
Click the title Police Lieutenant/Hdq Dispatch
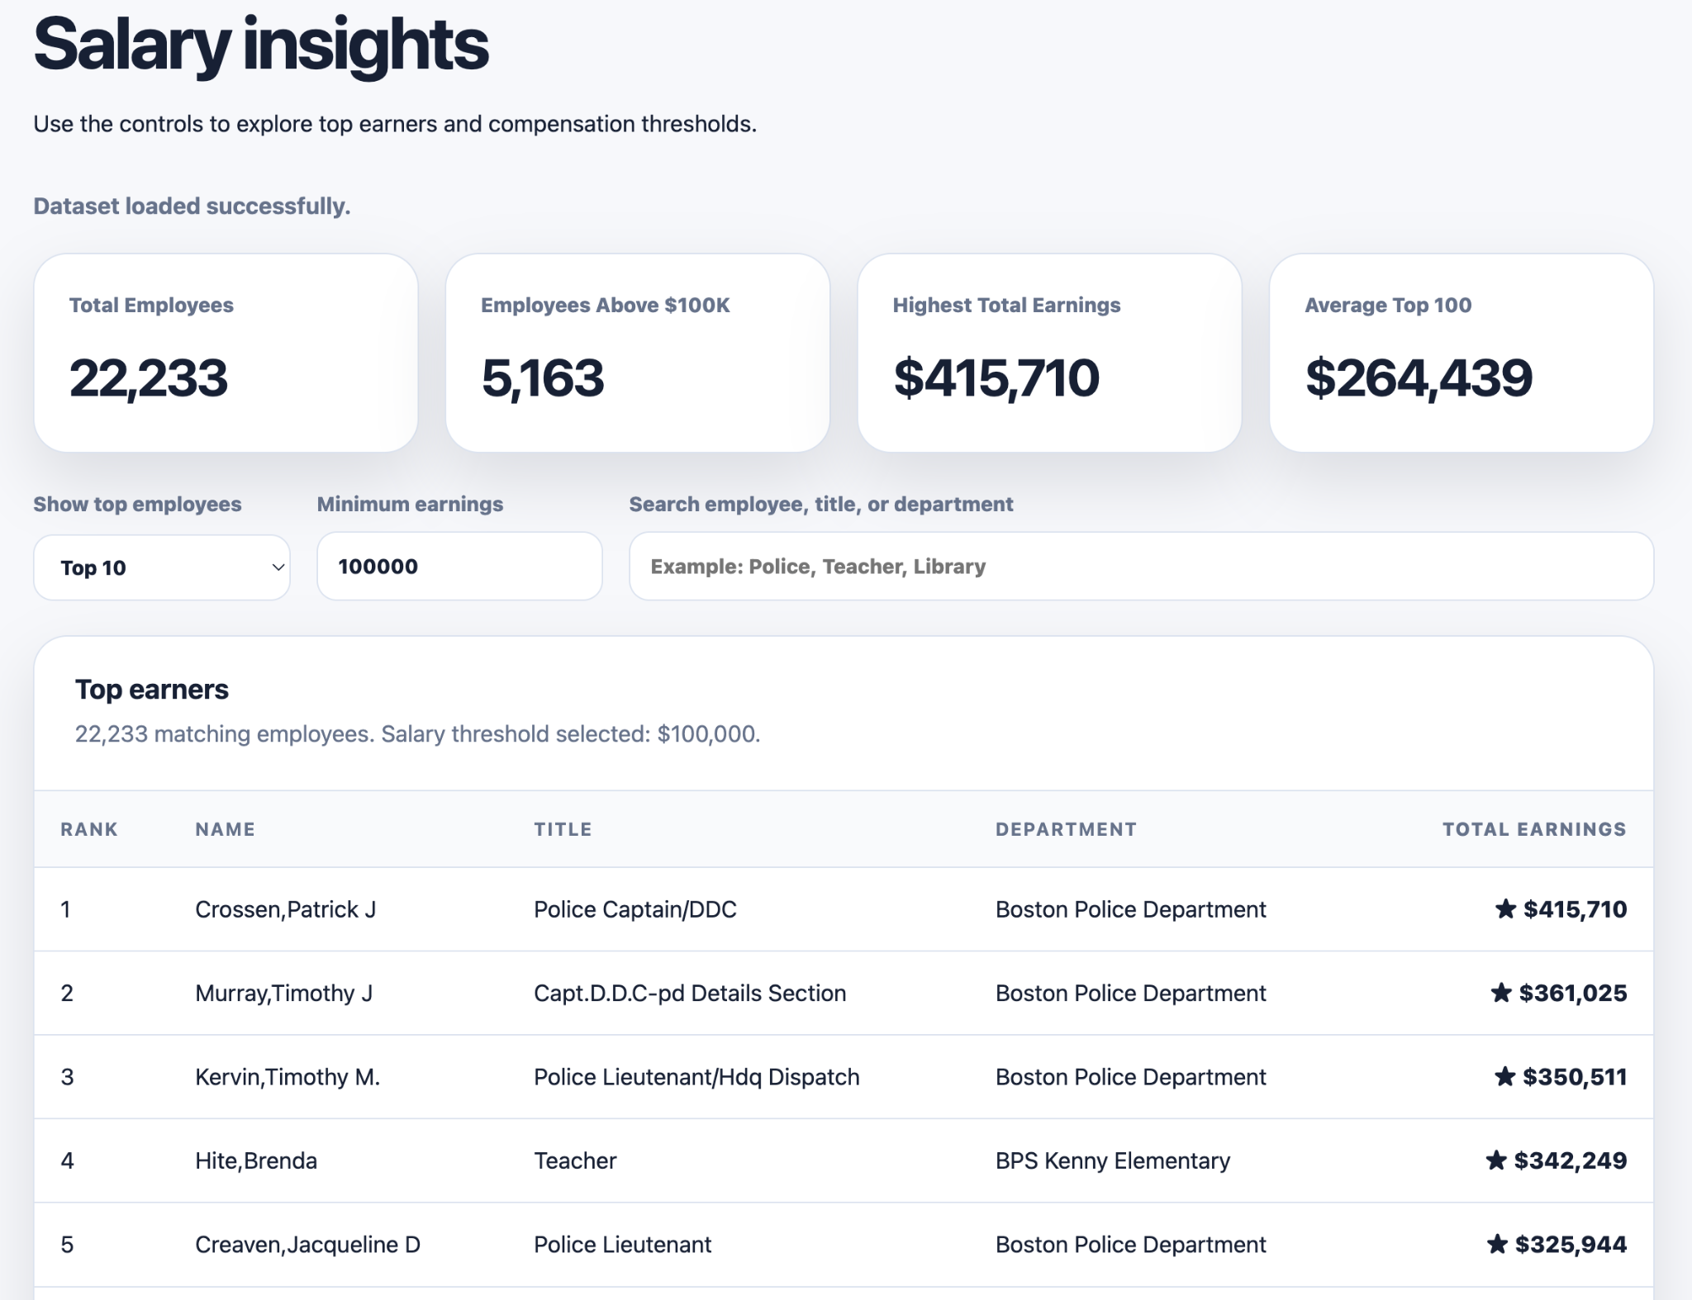696,1077
